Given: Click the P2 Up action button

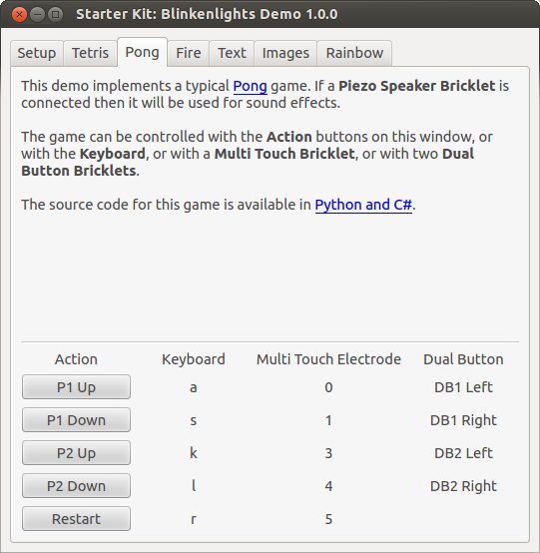Looking at the screenshot, I should [x=76, y=453].
